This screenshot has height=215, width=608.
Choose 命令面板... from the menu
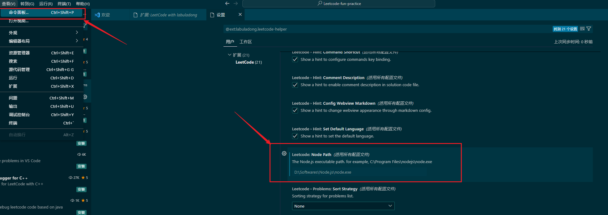click(x=42, y=12)
